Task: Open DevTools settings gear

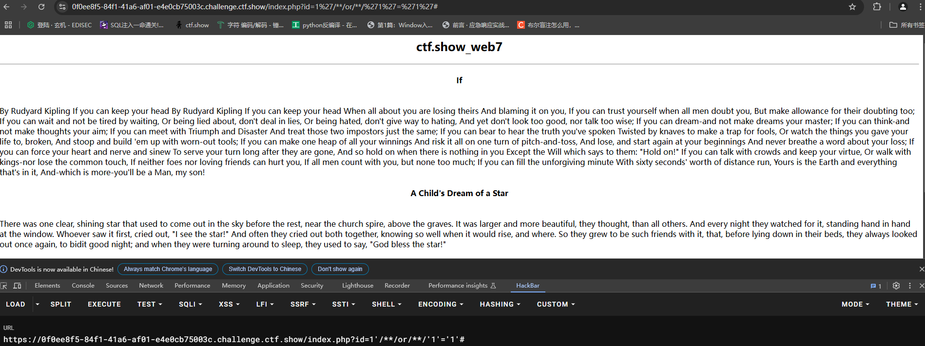Action: click(896, 286)
